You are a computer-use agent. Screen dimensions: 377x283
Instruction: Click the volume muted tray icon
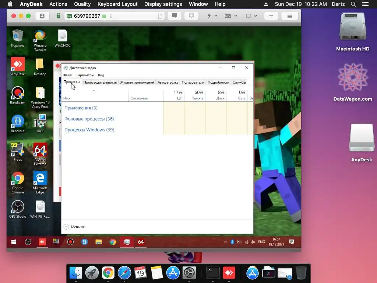click(253, 242)
